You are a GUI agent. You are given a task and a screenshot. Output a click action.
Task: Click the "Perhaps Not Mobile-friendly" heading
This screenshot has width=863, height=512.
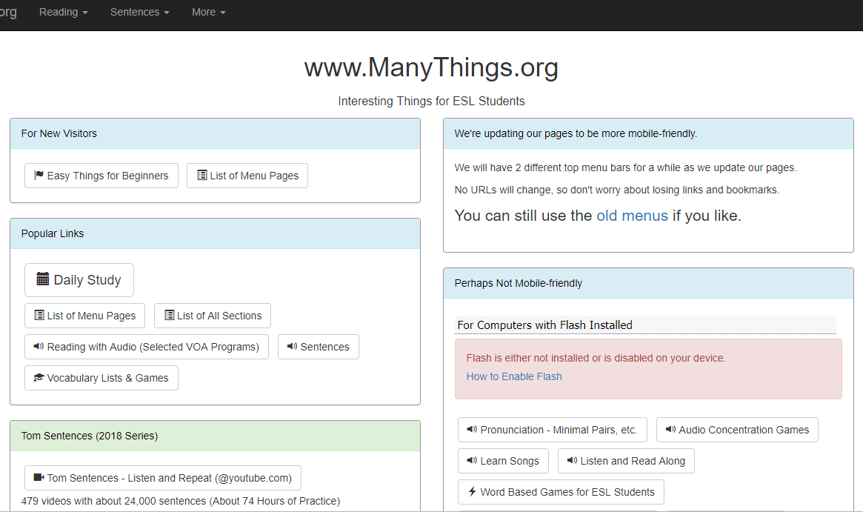pos(519,283)
